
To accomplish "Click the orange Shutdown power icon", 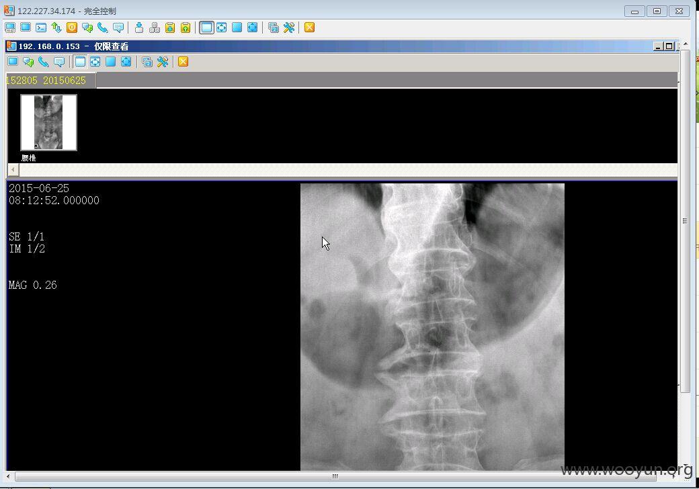I will 72,28.
